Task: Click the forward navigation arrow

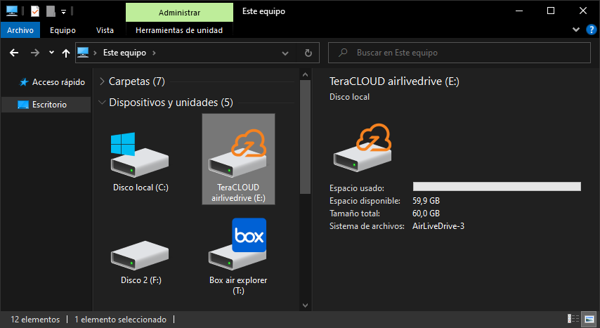Action: pos(35,53)
